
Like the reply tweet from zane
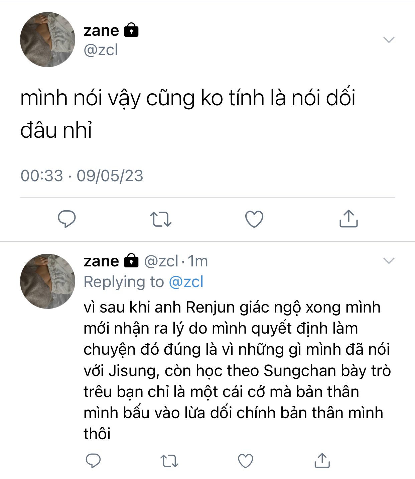(x=246, y=461)
